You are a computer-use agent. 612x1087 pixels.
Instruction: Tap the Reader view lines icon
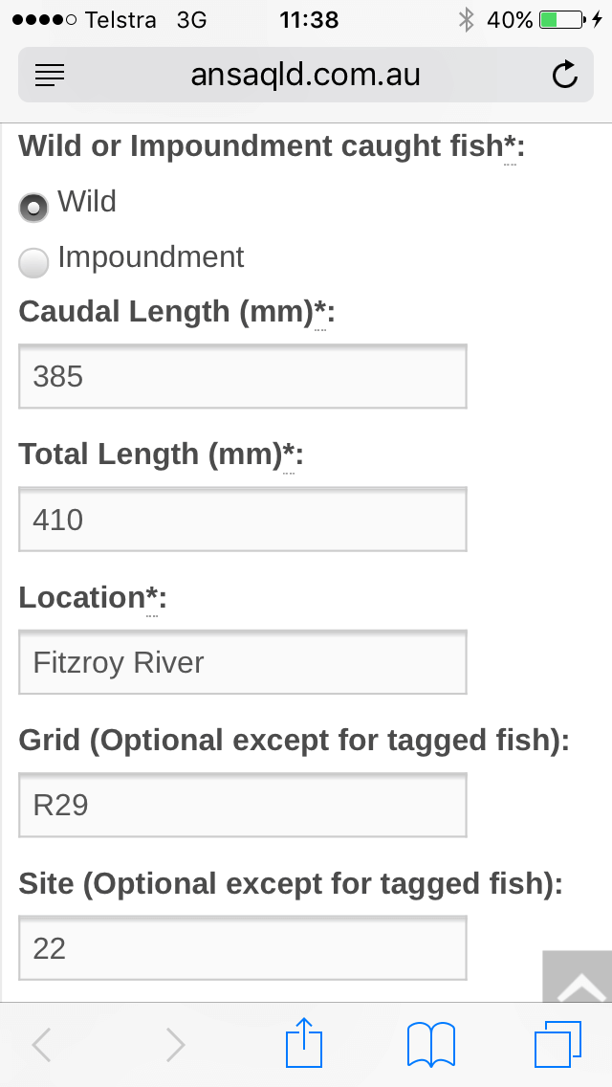50,75
